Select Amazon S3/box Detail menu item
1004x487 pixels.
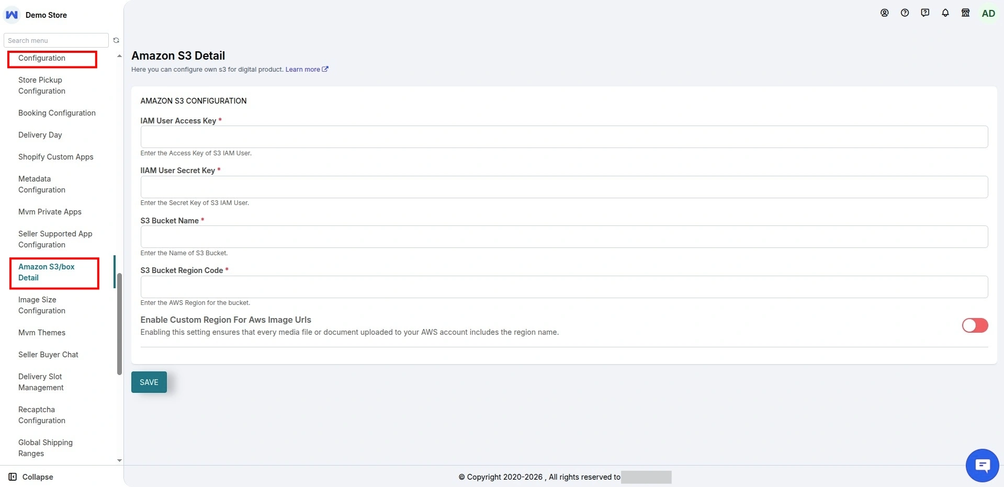[x=47, y=272]
